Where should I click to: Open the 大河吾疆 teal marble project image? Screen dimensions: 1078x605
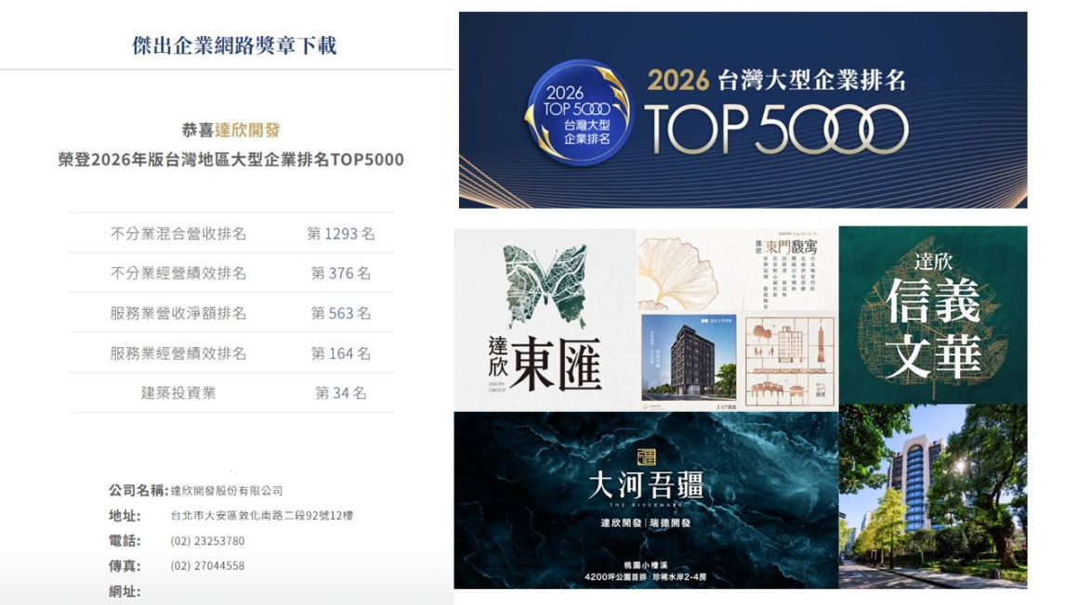coord(646,500)
